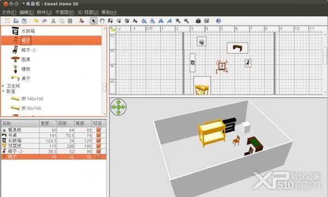Viewport: 328px width, 197px height.
Task: Toggle visibility checkbox for selected 椅子 row
Action: [x=98, y=157]
